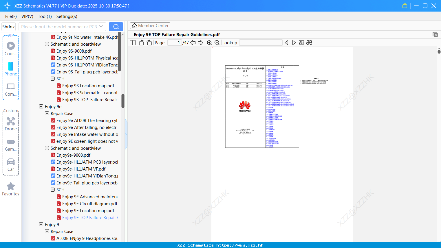The width and height of the screenshot is (441, 248).
Task: Zoom in on the PDF
Action: tap(209, 42)
